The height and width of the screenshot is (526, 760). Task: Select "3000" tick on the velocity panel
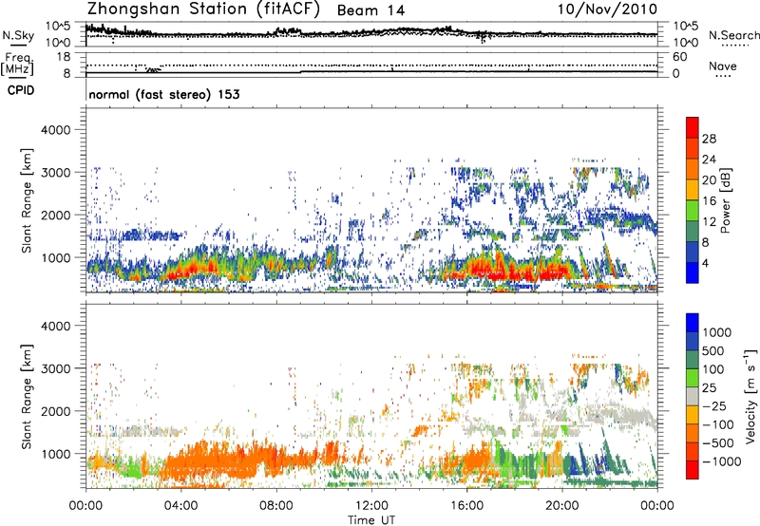(56, 368)
